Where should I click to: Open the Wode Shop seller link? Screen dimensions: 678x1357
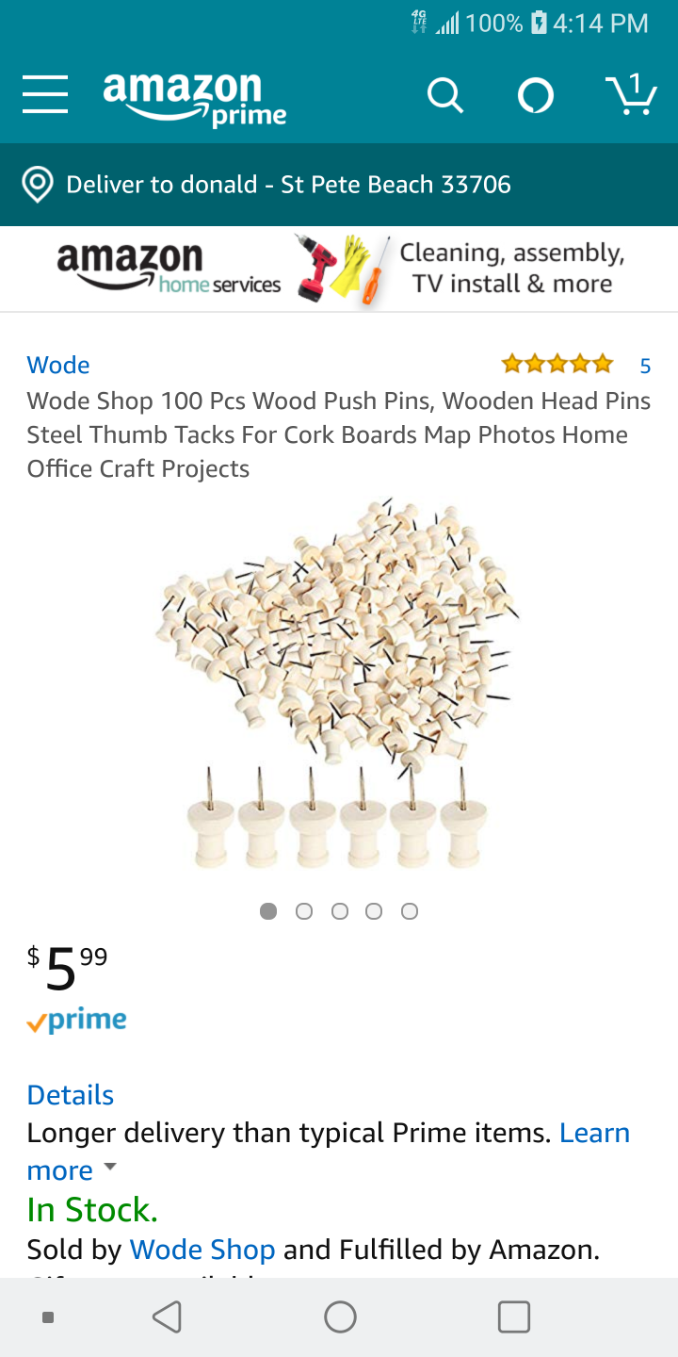pyautogui.click(x=202, y=1250)
